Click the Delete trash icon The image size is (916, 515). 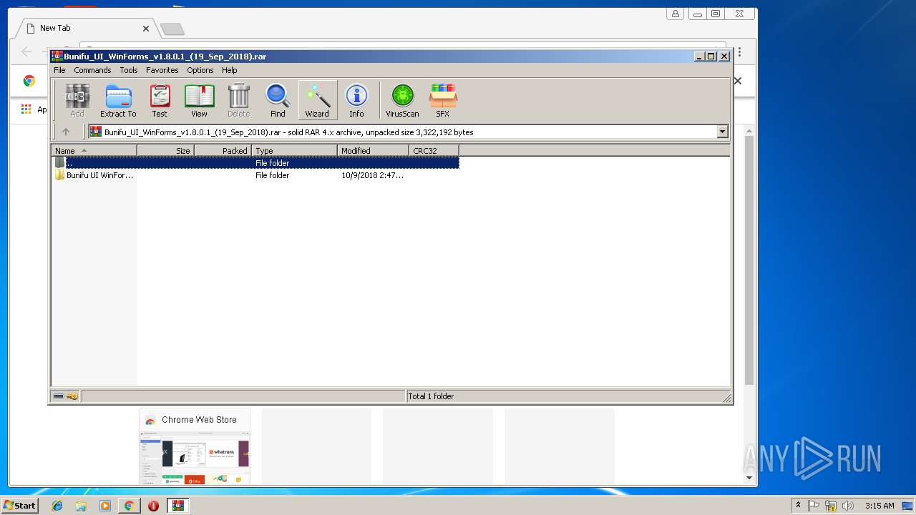[x=238, y=100]
